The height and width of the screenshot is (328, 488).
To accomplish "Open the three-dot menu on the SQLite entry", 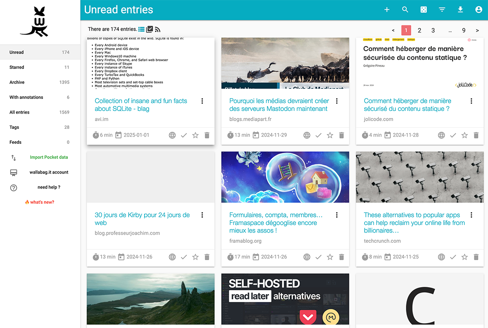I will click(202, 101).
